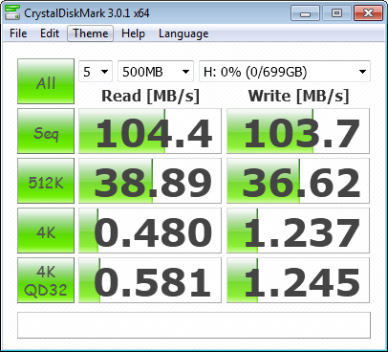Open the Theme menu
This screenshot has width=388, height=352.
pyautogui.click(x=90, y=33)
